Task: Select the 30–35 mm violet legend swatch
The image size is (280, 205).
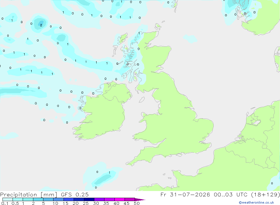Action: (x=99, y=199)
